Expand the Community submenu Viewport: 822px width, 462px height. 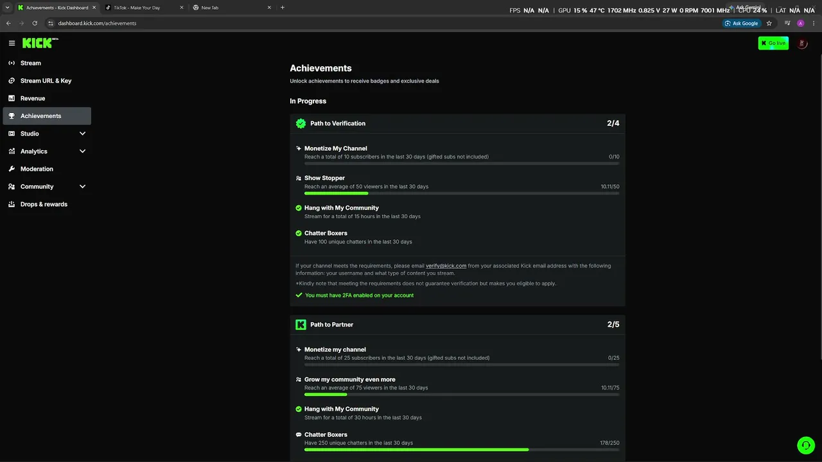(x=82, y=187)
